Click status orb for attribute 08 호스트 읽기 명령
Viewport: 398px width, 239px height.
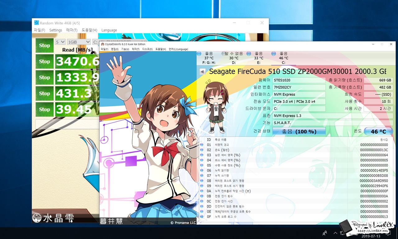[202, 181]
